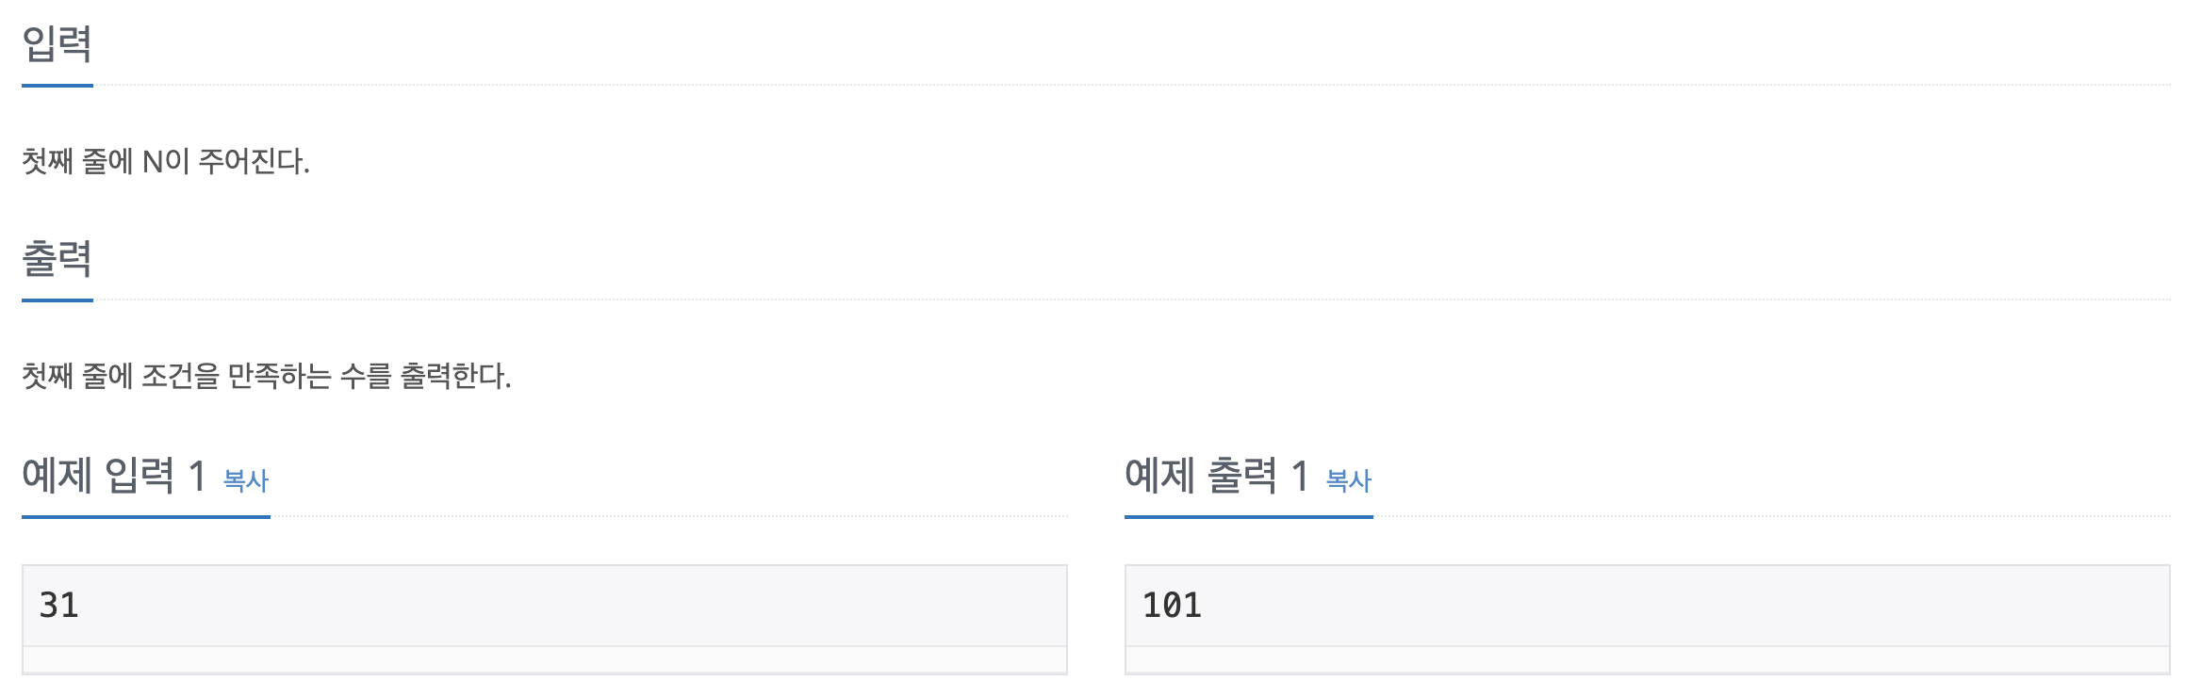Viewport: 2185px width, 697px height.
Task: Click inside the sample output box containing 101
Action: [x=1648, y=606]
